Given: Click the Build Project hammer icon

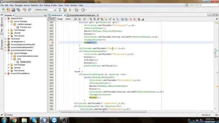Looking at the screenshot, I should (60, 10).
